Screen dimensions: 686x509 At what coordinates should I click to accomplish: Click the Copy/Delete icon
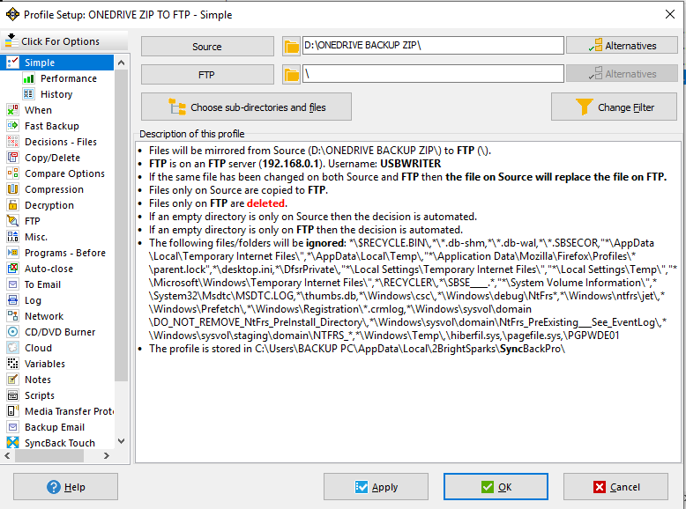(x=12, y=158)
